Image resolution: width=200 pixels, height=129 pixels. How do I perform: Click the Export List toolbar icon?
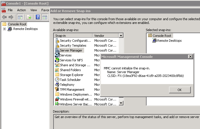coord(29,17)
